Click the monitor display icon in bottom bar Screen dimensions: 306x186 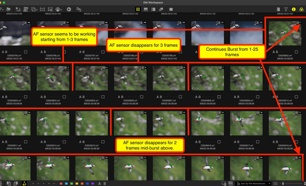click(224, 183)
